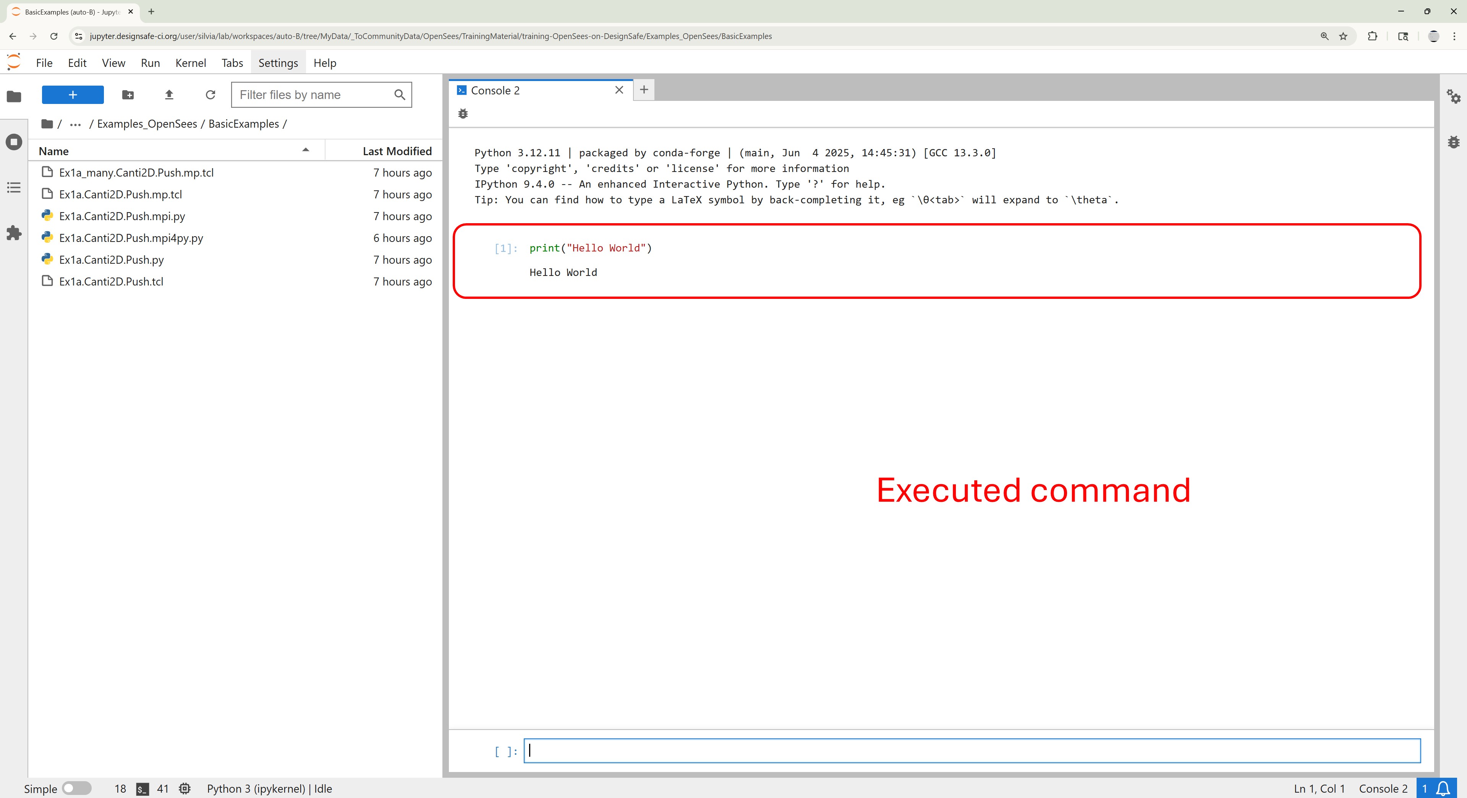Select Ex1a.Canti2D.Push.mpi4py.py file
Viewport: 1467px width, 798px height.
point(131,238)
